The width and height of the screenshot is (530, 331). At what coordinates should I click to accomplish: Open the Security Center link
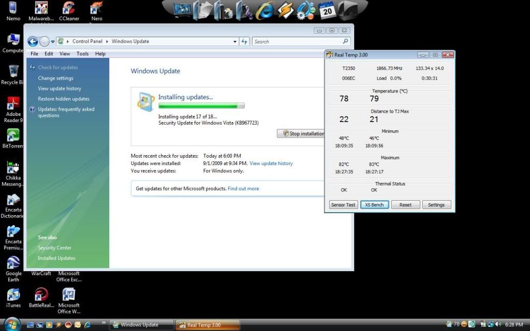click(54, 248)
